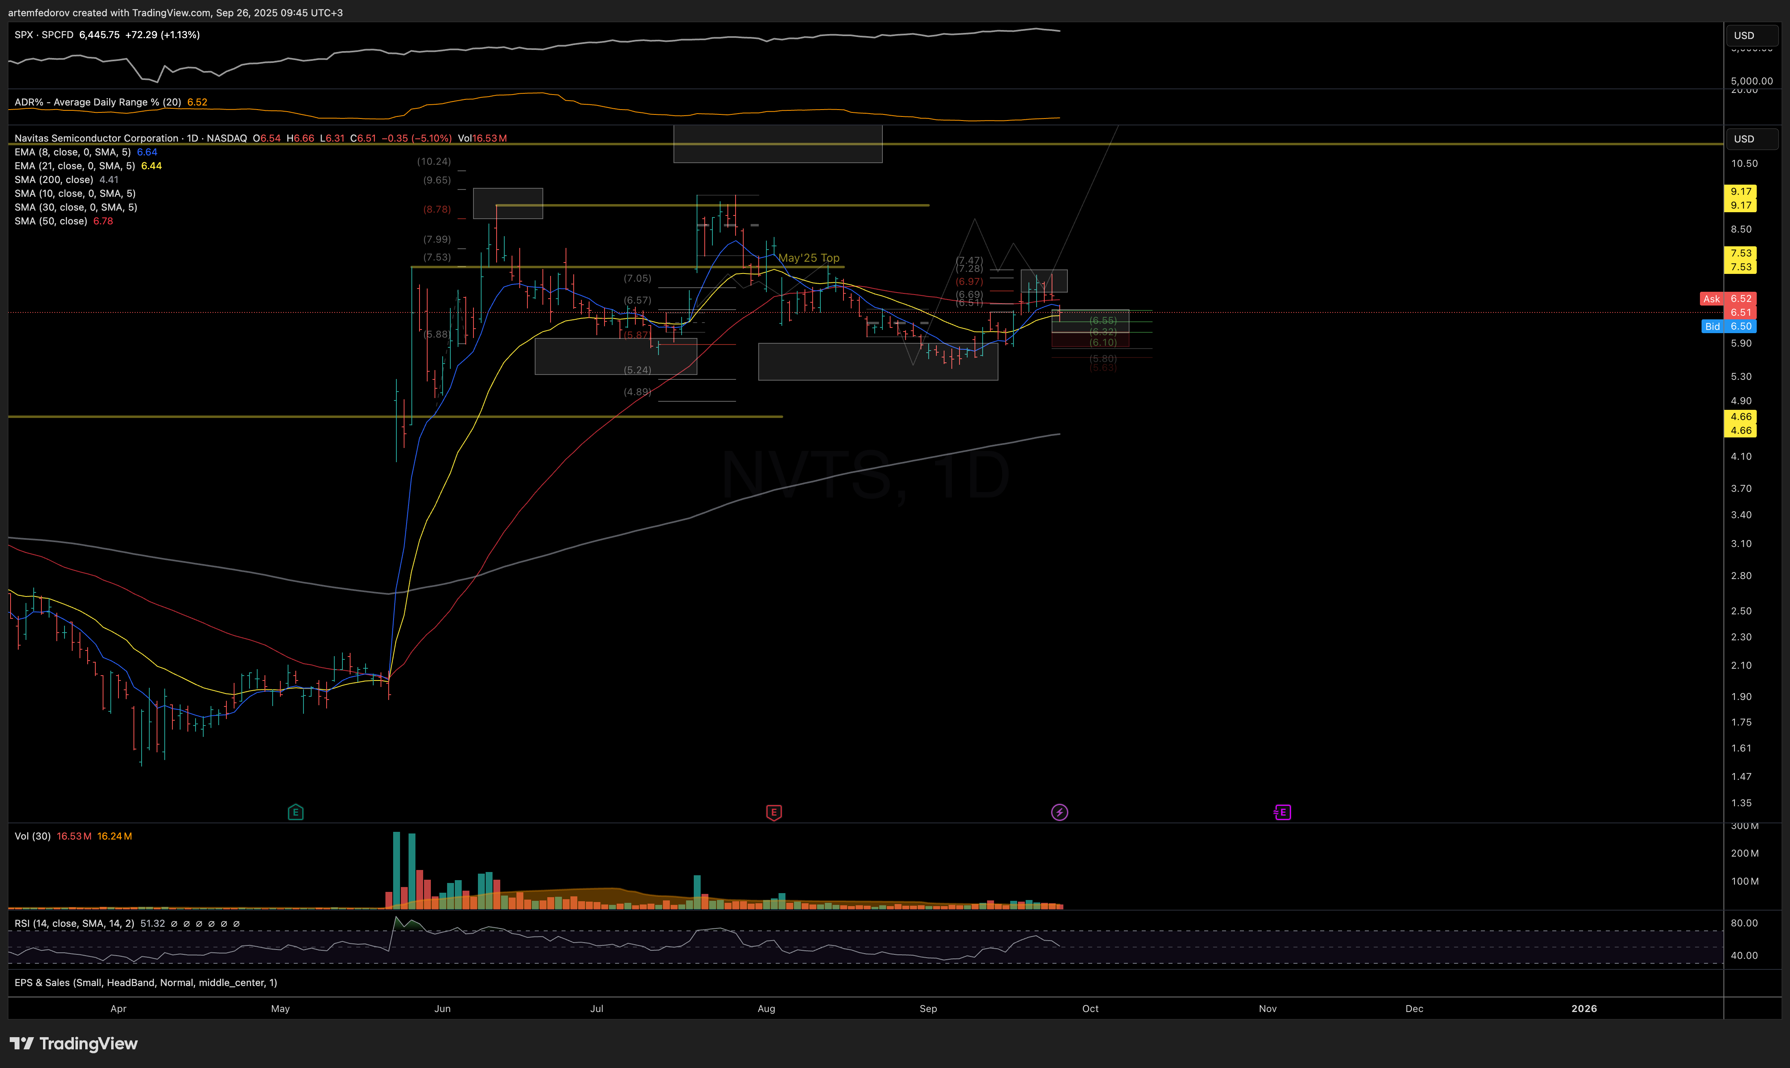Screen dimensions: 1790x1068
Task: Select the SMA (200, close) indicator legend
Action: click(54, 179)
